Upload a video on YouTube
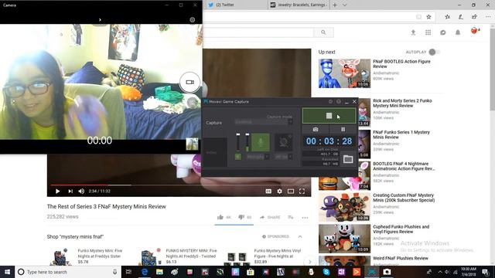Image resolution: width=495 pixels, height=278 pixels. [x=413, y=32]
